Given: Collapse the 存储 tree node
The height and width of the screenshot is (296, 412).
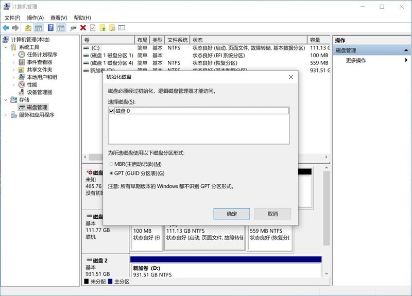Looking at the screenshot, I should (x=6, y=100).
